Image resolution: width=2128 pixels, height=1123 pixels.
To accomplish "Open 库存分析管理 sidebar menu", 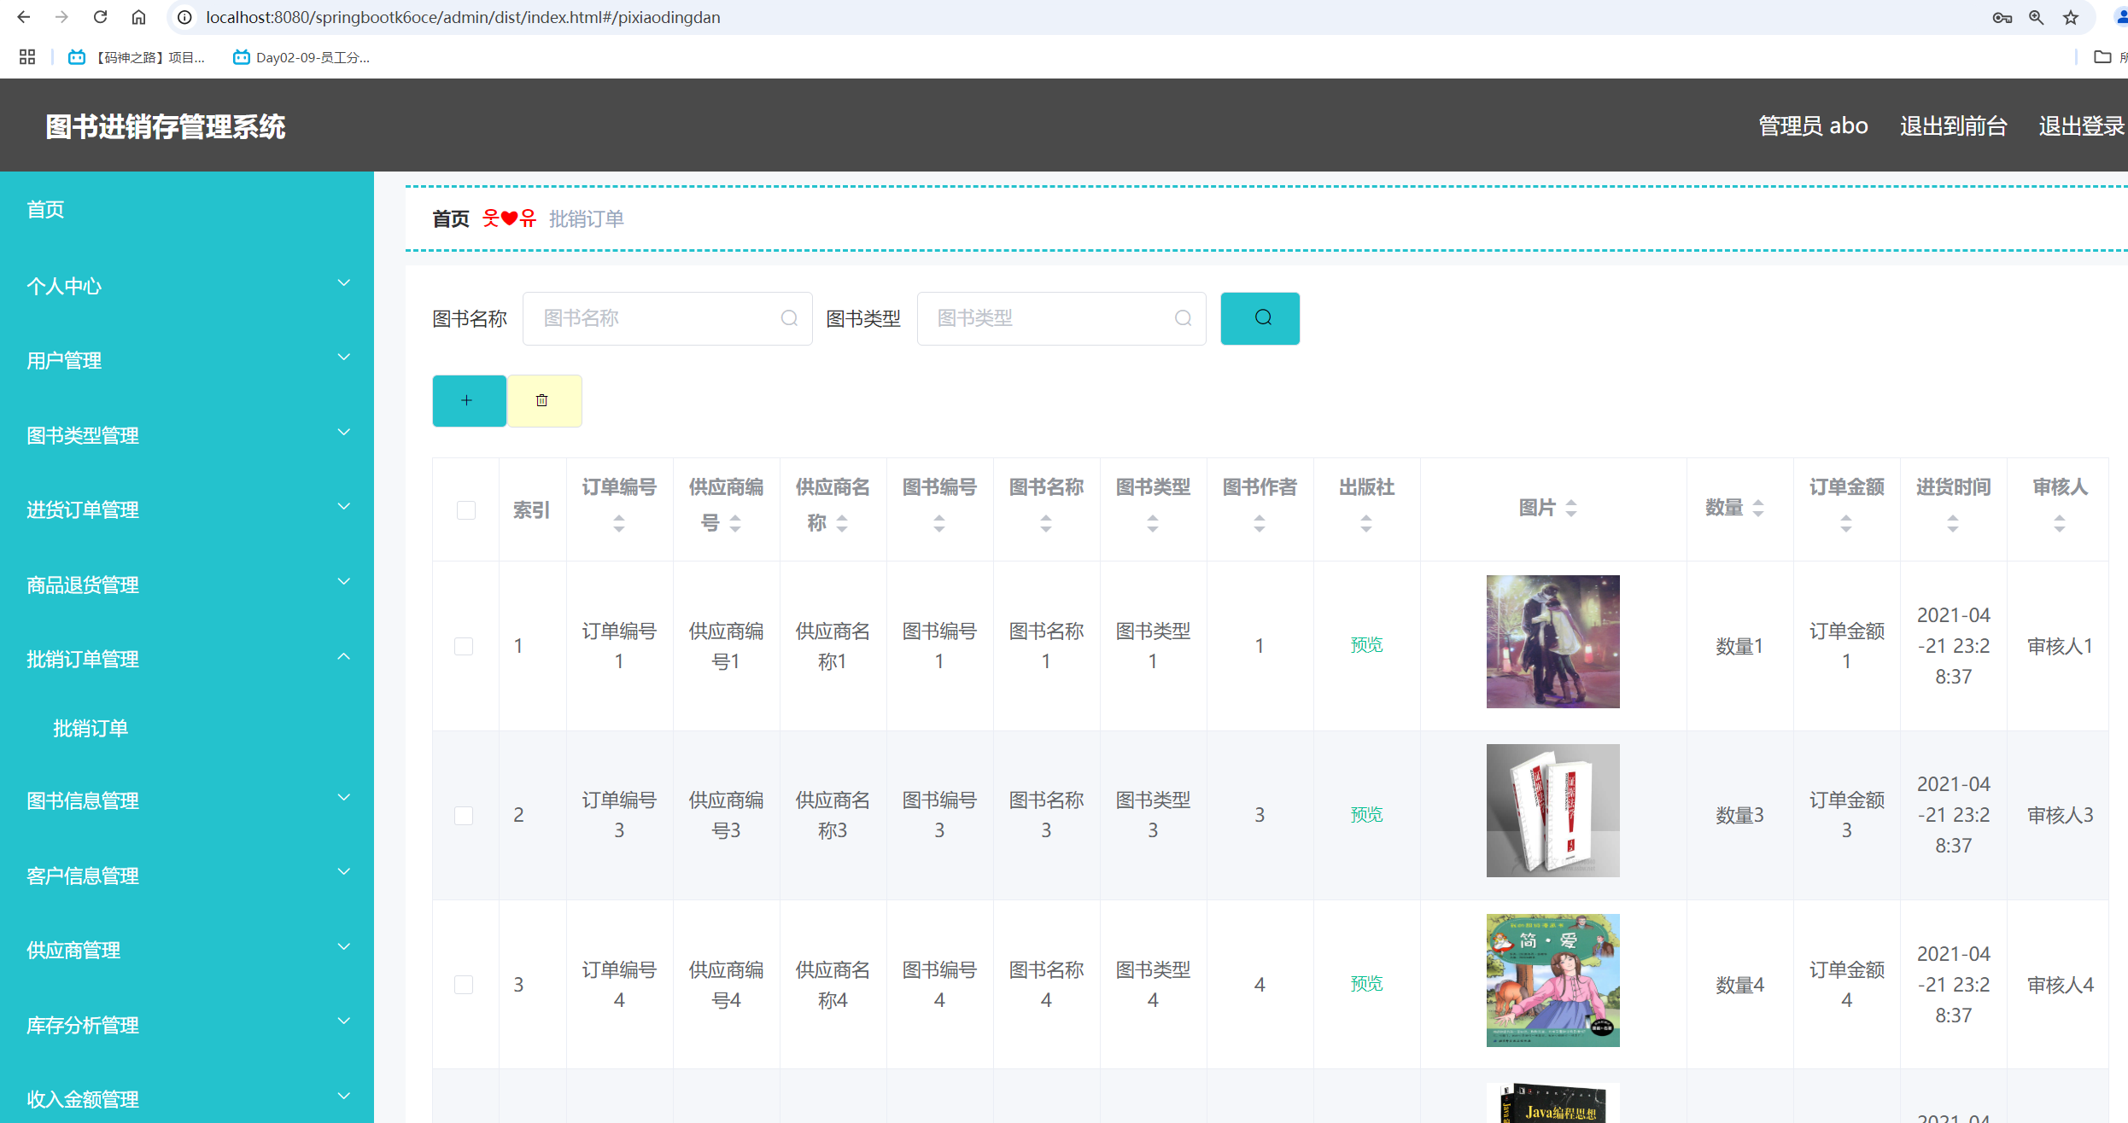I will click(187, 1025).
